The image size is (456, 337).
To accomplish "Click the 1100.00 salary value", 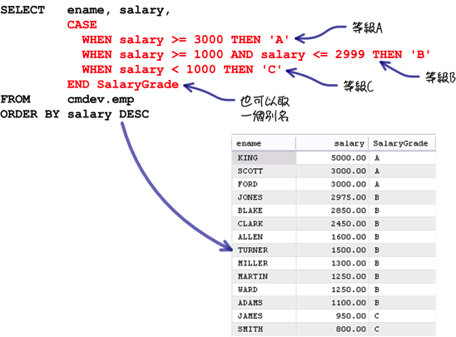I will [349, 303].
